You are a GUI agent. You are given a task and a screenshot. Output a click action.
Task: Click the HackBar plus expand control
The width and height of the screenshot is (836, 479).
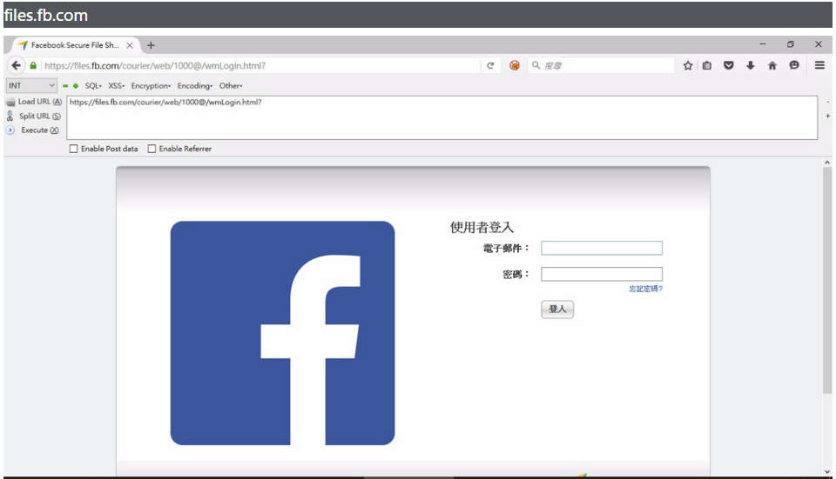click(x=827, y=116)
